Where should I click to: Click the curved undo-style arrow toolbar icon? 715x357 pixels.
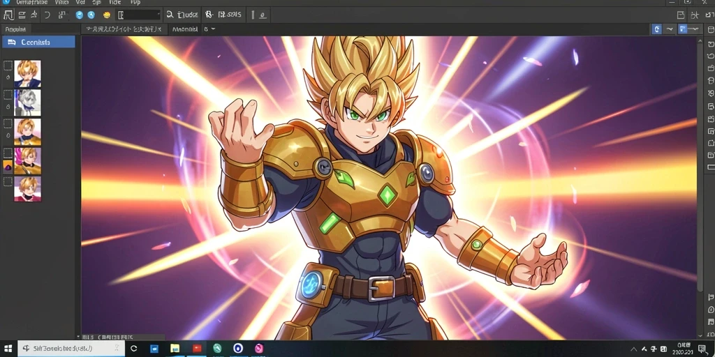click(47, 15)
